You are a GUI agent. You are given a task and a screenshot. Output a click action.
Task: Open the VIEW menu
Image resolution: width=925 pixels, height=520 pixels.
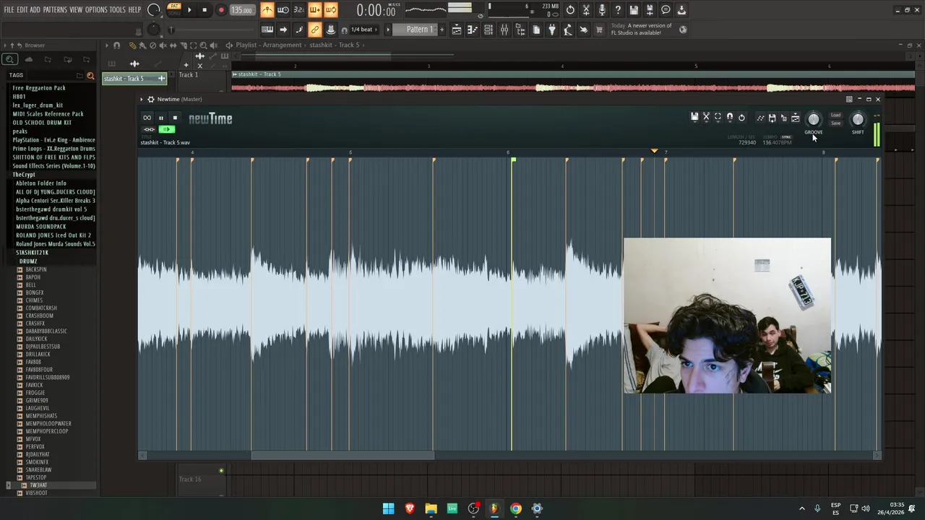point(76,10)
